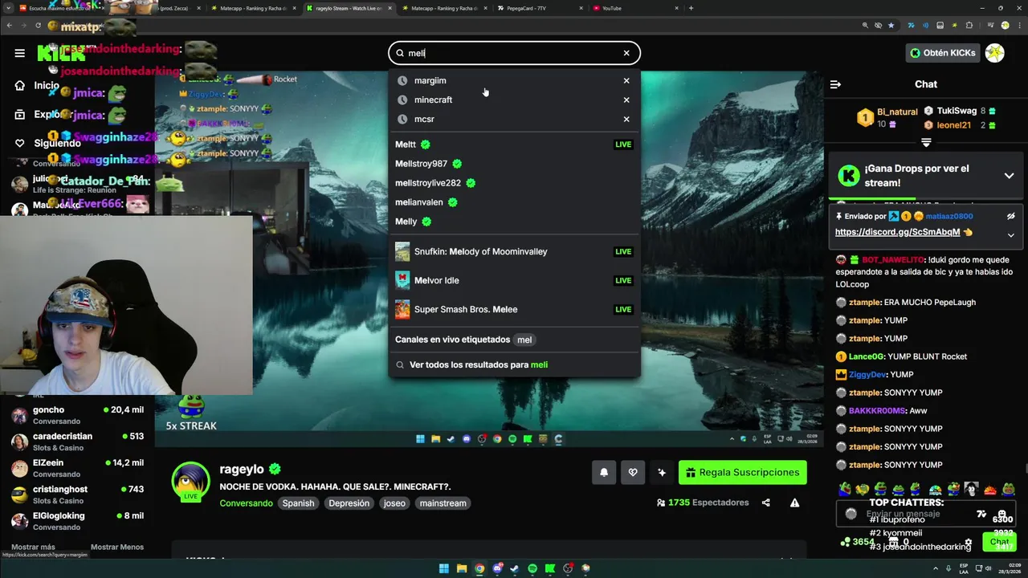The height and width of the screenshot is (578, 1028).
Task: Open the Melvor Idle category
Action: click(514, 280)
